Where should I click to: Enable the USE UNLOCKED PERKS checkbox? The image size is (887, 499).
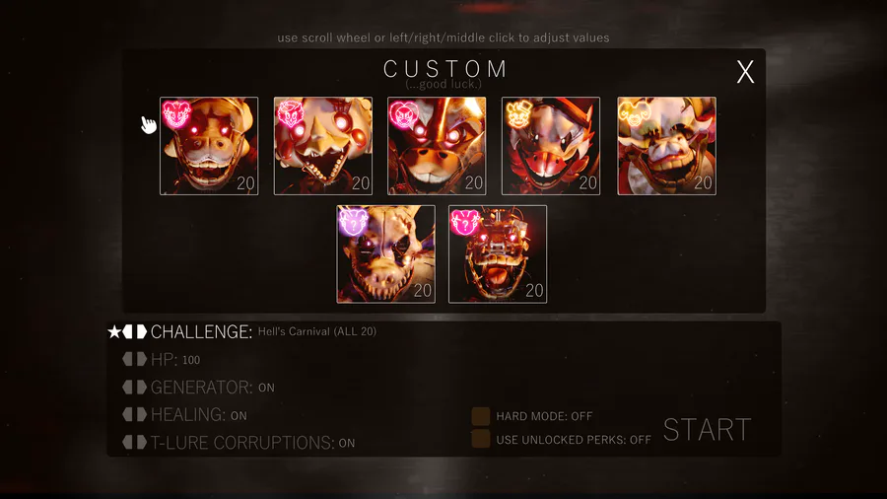click(x=481, y=439)
